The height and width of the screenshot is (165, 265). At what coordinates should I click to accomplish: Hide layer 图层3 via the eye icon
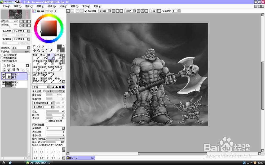coord(3,83)
